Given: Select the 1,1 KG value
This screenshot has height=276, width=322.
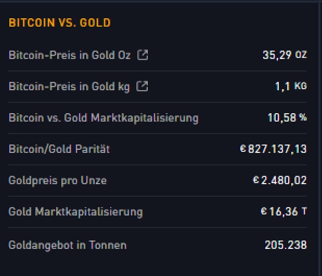Looking at the screenshot, I should [290, 86].
